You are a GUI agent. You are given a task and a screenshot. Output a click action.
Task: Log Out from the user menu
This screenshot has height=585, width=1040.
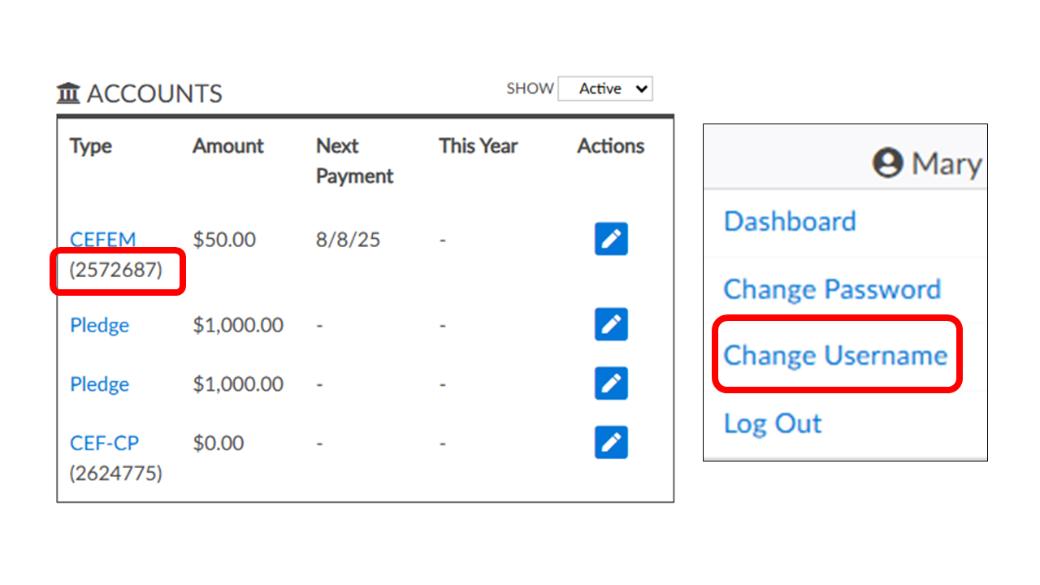[x=773, y=423]
